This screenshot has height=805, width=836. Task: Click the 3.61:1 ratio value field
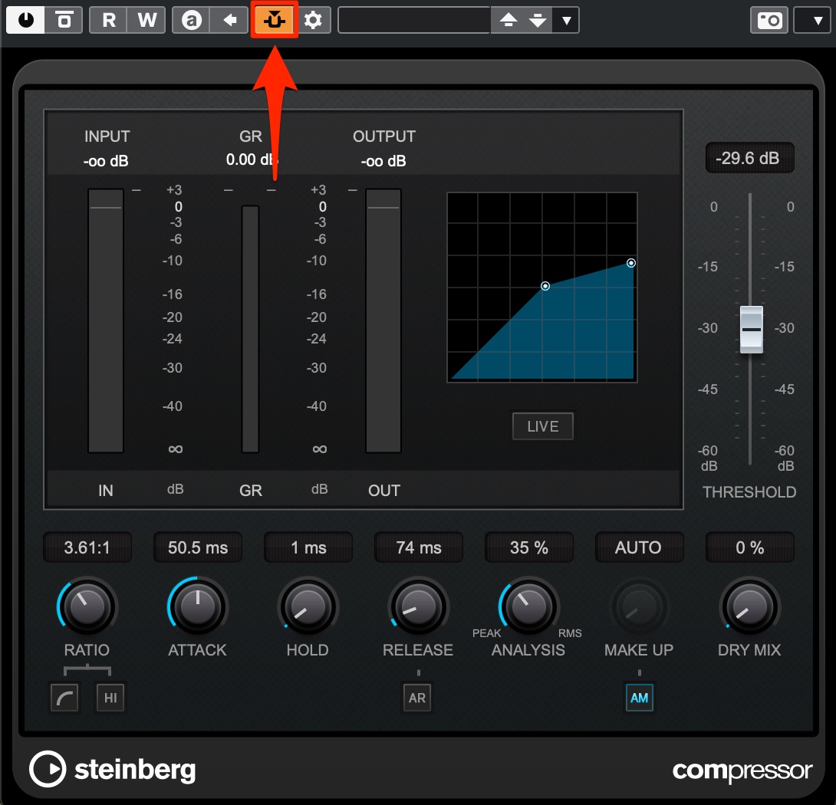(87, 547)
